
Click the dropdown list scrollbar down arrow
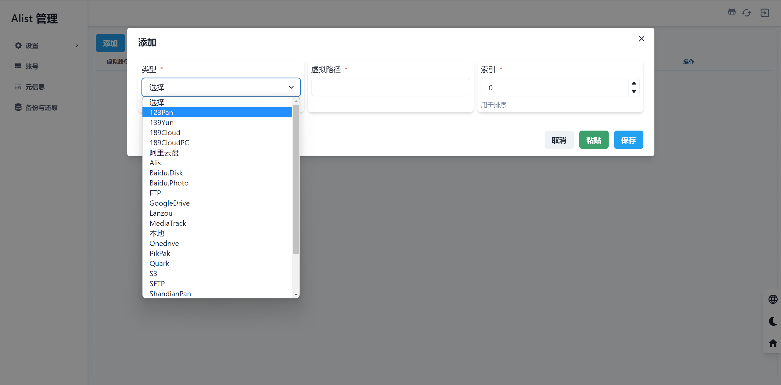click(296, 294)
